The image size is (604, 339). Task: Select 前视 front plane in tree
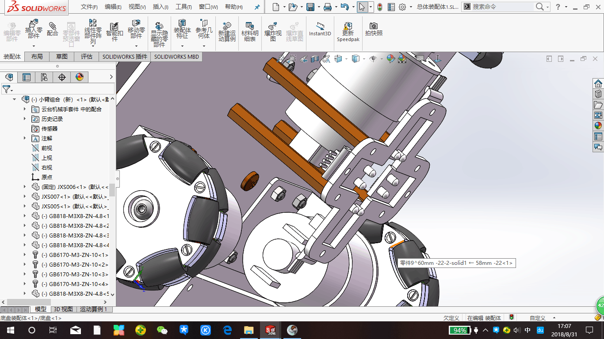click(x=47, y=148)
